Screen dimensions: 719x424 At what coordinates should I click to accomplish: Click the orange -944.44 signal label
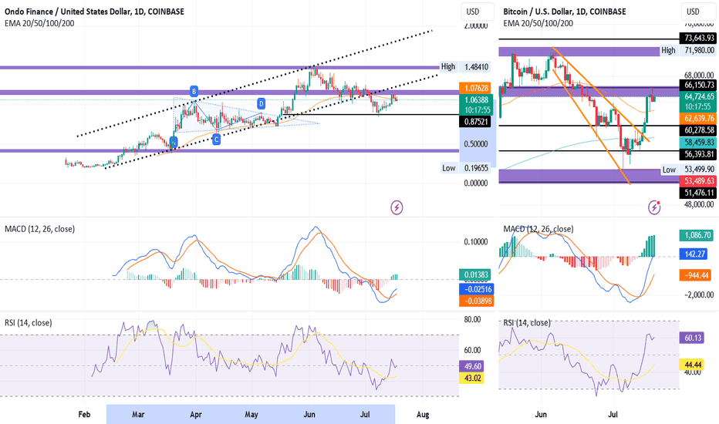[x=697, y=275]
